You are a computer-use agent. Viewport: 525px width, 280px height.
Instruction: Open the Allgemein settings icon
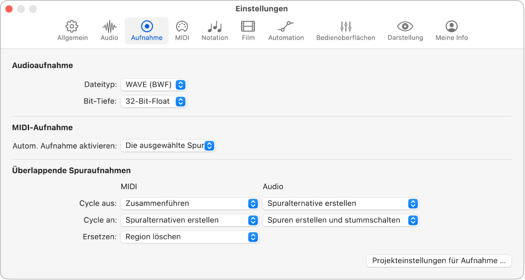[72, 29]
